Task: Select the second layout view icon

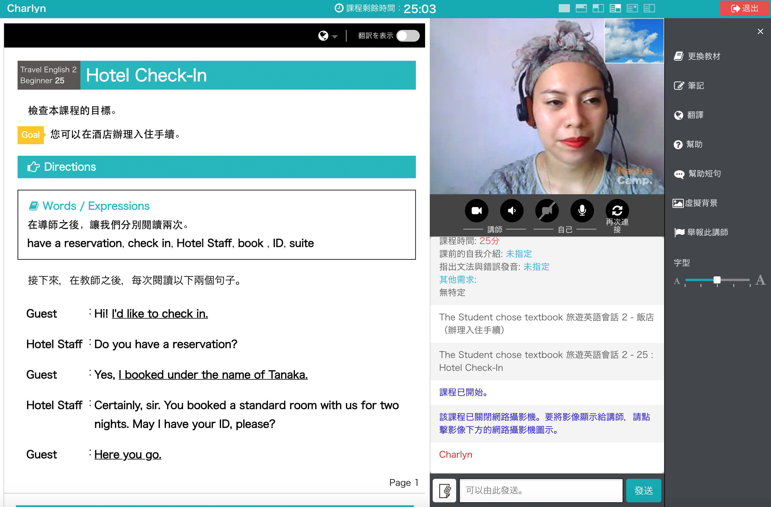Action: click(x=581, y=8)
